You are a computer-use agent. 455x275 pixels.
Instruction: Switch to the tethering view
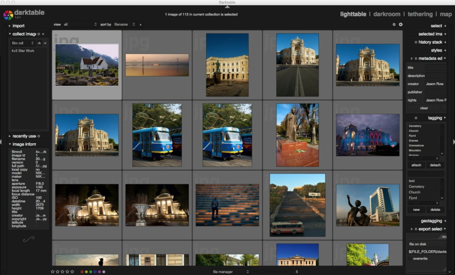(420, 14)
